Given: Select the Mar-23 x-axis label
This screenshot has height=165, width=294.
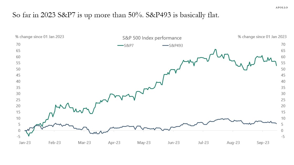Looking at the screenshot, I should pyautogui.click(x=84, y=143).
